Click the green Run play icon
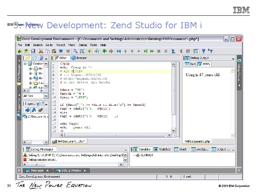This screenshot has width=257, height=193. 139,51
